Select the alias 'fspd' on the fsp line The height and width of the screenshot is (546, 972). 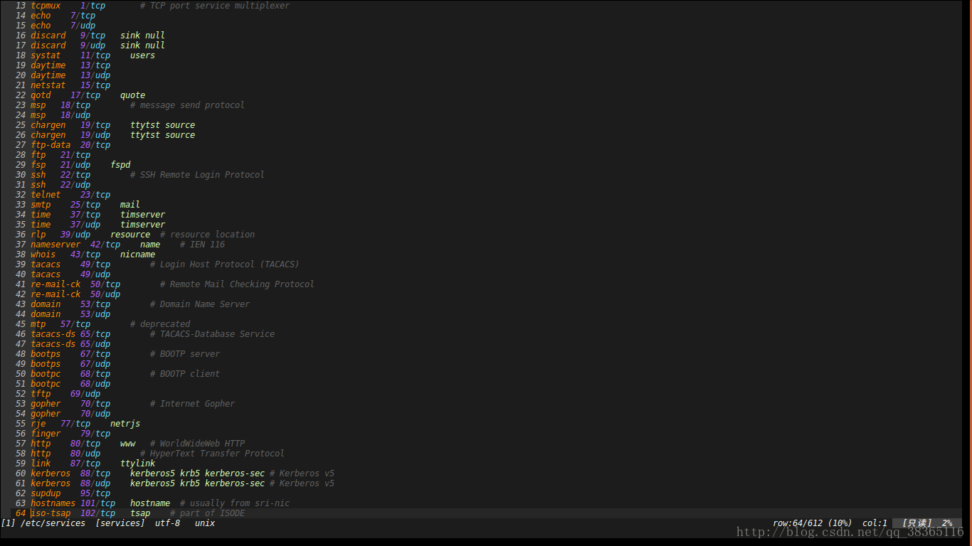pyautogui.click(x=120, y=165)
